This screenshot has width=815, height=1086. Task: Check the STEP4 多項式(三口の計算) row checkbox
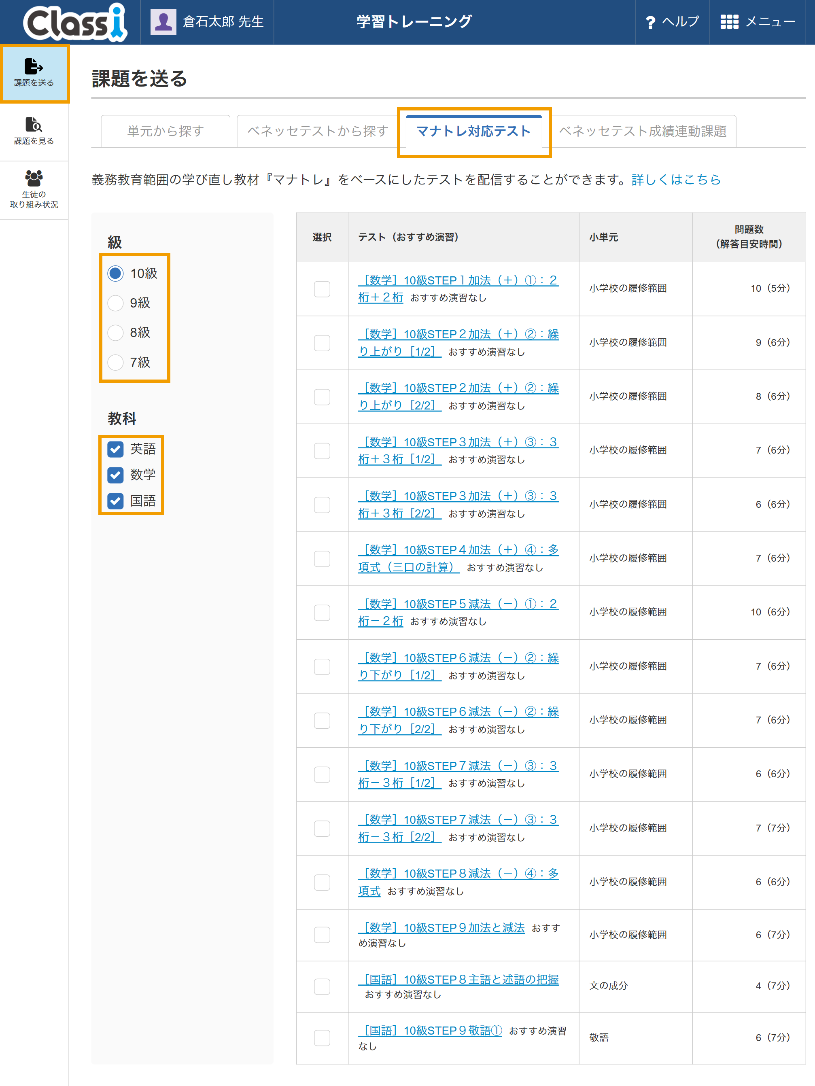(x=322, y=559)
